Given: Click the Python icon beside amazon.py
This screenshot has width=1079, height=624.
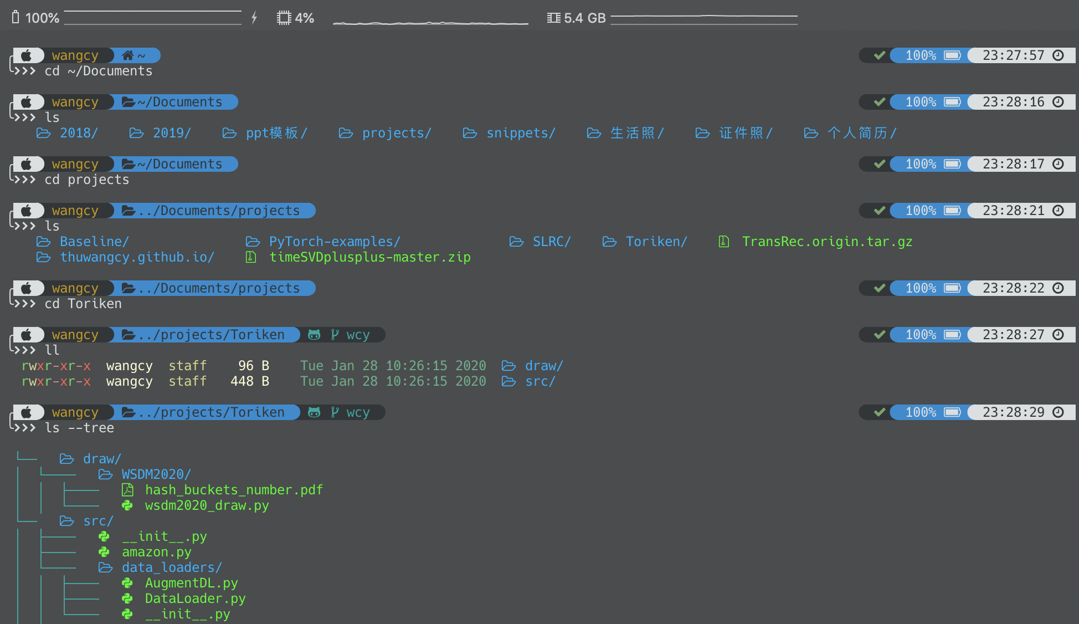Looking at the screenshot, I should 104,552.
